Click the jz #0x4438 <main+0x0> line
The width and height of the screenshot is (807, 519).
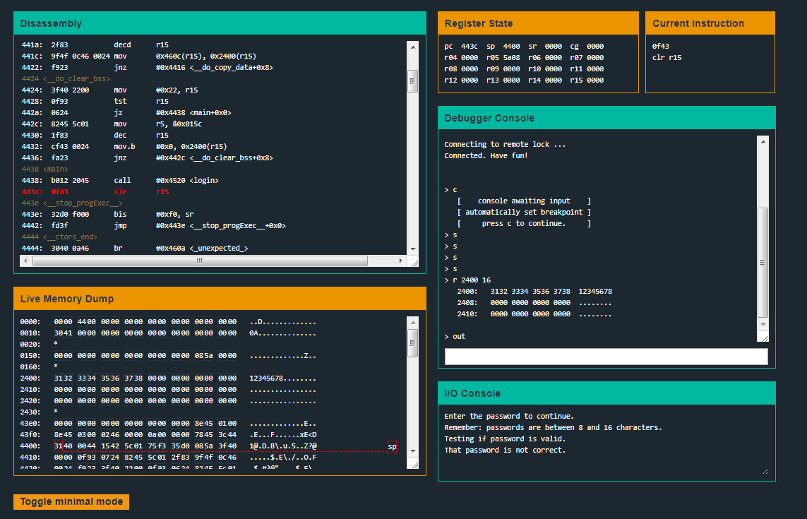pyautogui.click(x=126, y=113)
